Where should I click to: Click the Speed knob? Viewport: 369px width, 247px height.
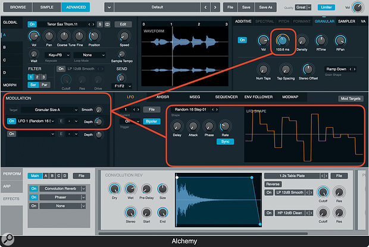pyautogui.click(x=124, y=36)
